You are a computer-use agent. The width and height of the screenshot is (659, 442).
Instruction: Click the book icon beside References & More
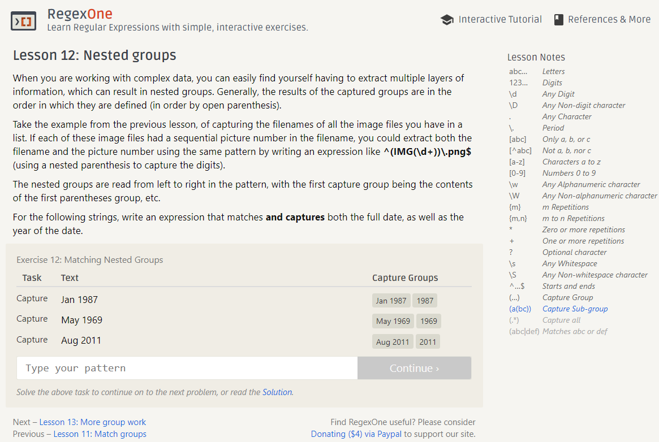[x=558, y=20]
